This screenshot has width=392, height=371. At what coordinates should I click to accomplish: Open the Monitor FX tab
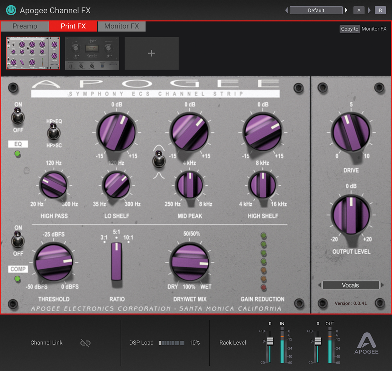pos(122,26)
